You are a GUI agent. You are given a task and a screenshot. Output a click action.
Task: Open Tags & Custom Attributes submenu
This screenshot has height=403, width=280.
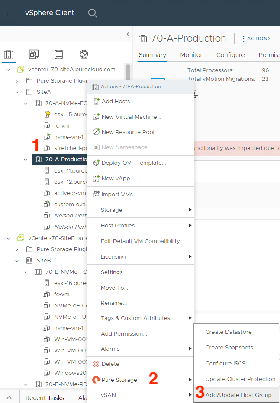point(140,318)
